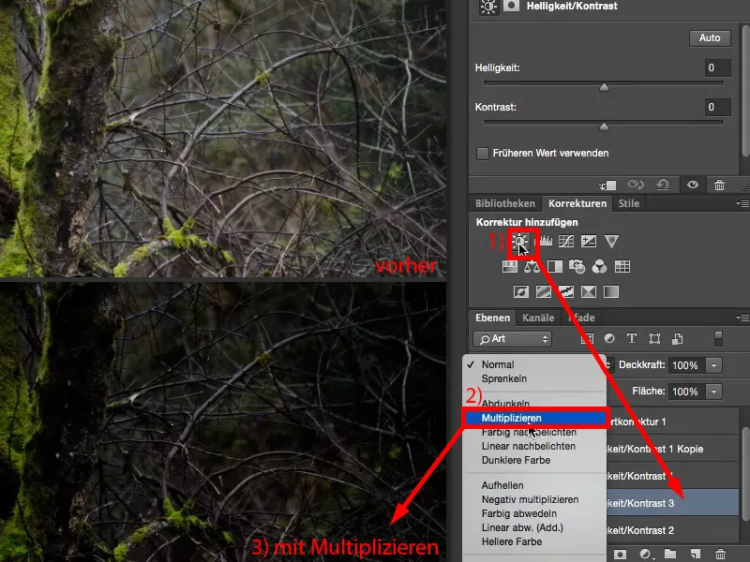Viewport: 750px width, 562px height.
Task: Switch to the Kanäle tab
Action: tap(538, 318)
